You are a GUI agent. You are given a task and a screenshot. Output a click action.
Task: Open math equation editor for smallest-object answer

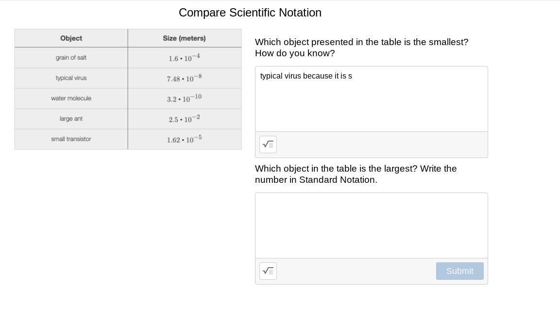tap(268, 144)
